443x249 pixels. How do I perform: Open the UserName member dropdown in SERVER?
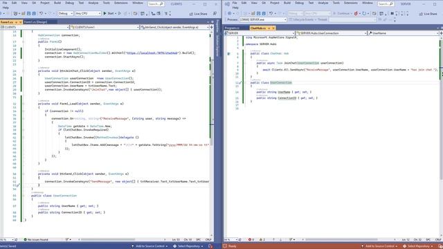coord(403,33)
